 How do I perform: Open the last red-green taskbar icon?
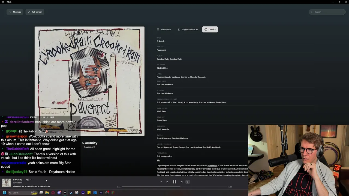(x=113, y=193)
